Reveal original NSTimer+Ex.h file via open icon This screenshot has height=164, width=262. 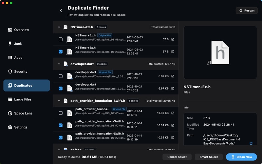(x=173, y=39)
